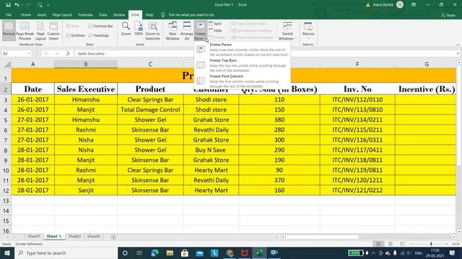Click Page Layout view icon in status bar
Image resolution: width=462 pixels, height=259 pixels.
(x=391, y=244)
